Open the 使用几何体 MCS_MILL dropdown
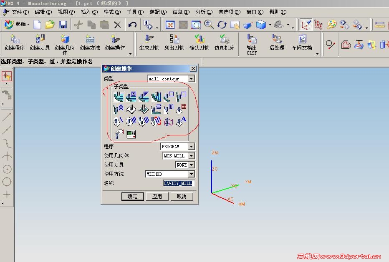Screen dimensions: 389x262 [x=191, y=156]
